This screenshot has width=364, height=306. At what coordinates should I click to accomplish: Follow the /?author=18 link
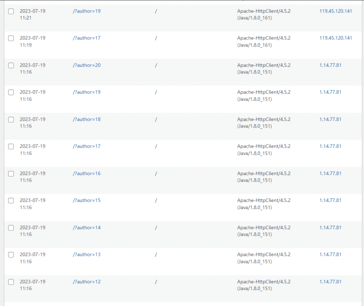tap(86, 119)
